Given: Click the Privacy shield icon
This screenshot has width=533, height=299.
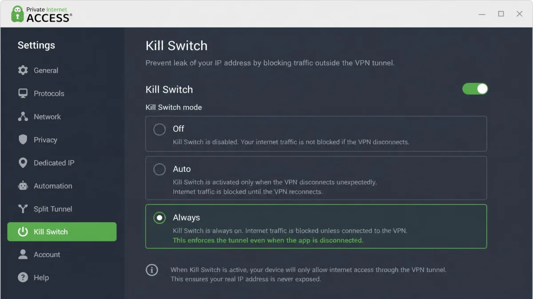Looking at the screenshot, I should point(23,140).
